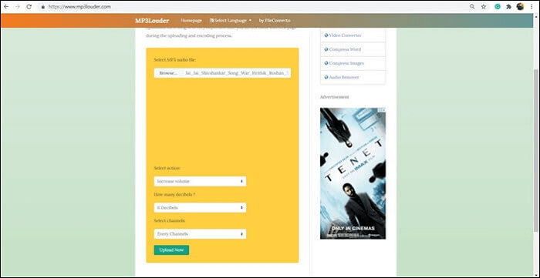
Task: Open the Video Converter link
Action: (345, 35)
